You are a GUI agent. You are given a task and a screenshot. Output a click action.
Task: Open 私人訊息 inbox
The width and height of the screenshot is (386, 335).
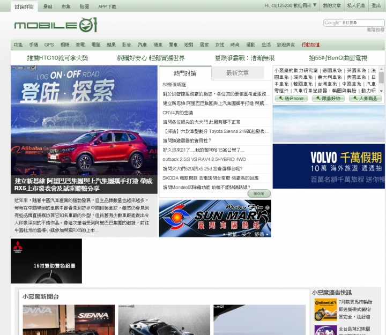pos(356,5)
